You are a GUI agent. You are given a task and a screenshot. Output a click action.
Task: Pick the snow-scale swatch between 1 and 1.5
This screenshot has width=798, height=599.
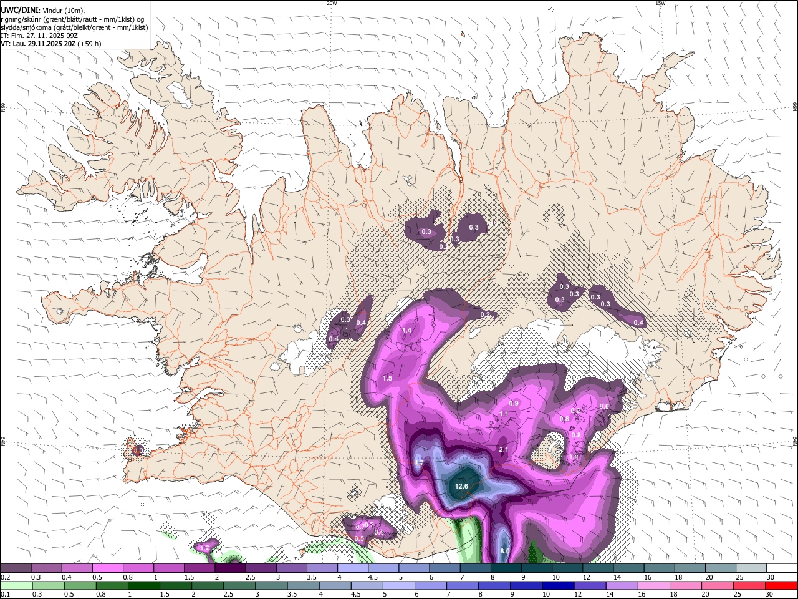click(169, 568)
